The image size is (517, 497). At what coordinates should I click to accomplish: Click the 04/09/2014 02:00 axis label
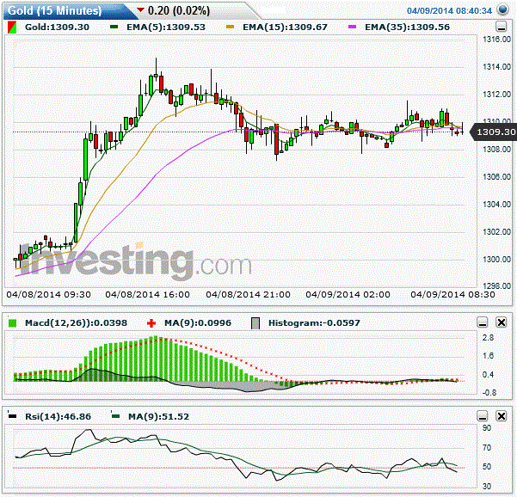(348, 294)
